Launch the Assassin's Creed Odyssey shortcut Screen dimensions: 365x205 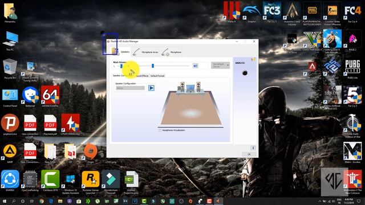[292, 14]
